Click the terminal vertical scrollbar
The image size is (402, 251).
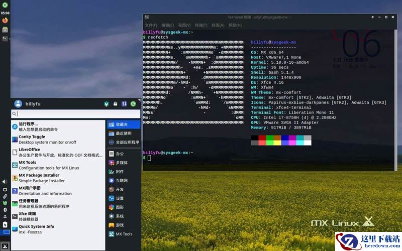click(396, 100)
